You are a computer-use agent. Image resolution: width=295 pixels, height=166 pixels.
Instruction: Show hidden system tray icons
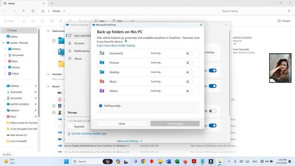click(229, 161)
